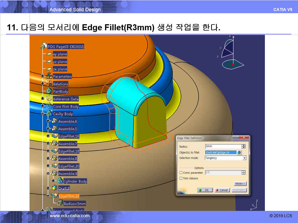Viewport: 298px width, 223px height.
Task: Click the Assemble.7 feature icon
Action: (54, 143)
